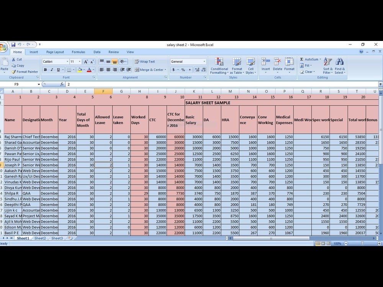The height and width of the screenshot is (287, 383).
Task: Open Sheet2 worksheet tab
Action: [40, 238]
